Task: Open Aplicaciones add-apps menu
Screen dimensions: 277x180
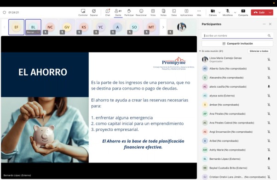Action: (186, 12)
